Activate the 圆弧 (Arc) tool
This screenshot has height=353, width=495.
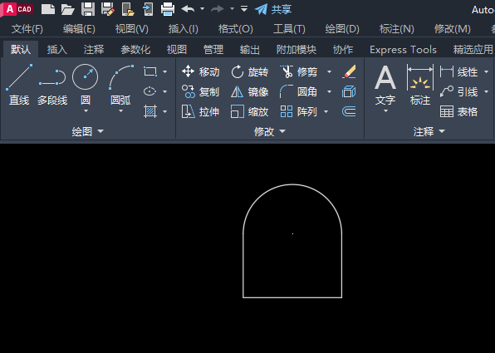[121, 85]
